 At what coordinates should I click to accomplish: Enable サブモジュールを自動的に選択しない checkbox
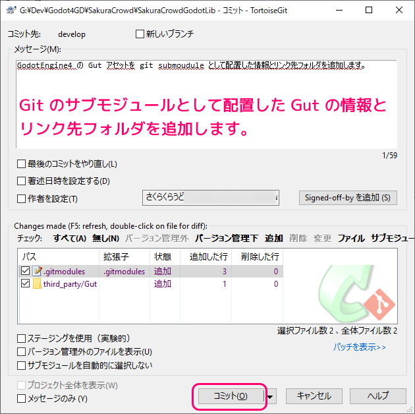click(21, 365)
